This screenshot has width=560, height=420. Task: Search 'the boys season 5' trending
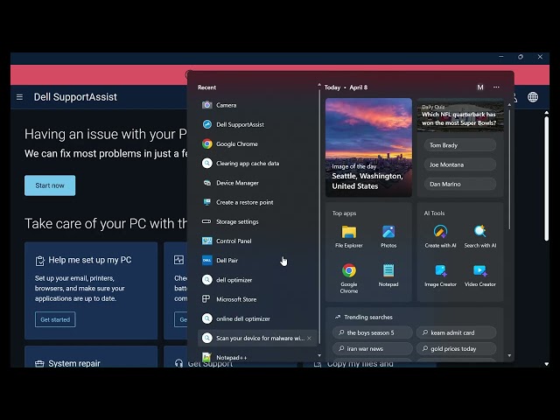(373, 332)
